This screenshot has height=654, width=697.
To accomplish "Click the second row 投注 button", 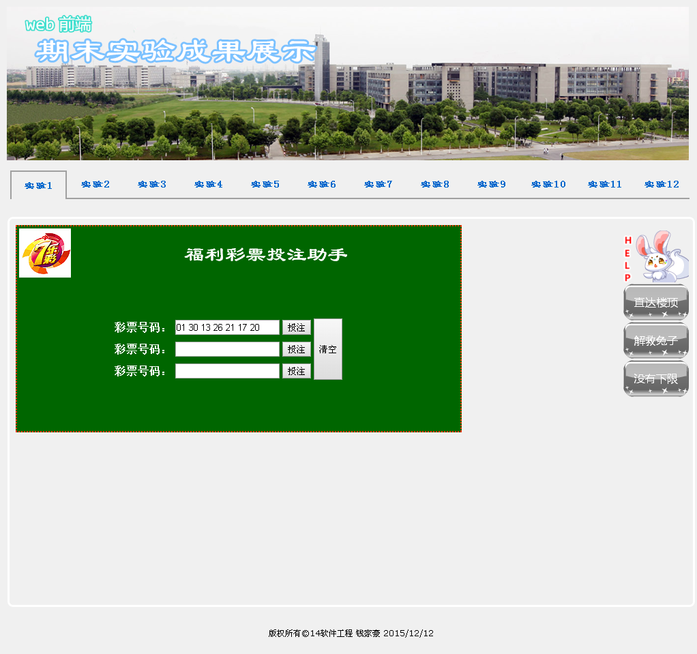I will click(x=297, y=349).
